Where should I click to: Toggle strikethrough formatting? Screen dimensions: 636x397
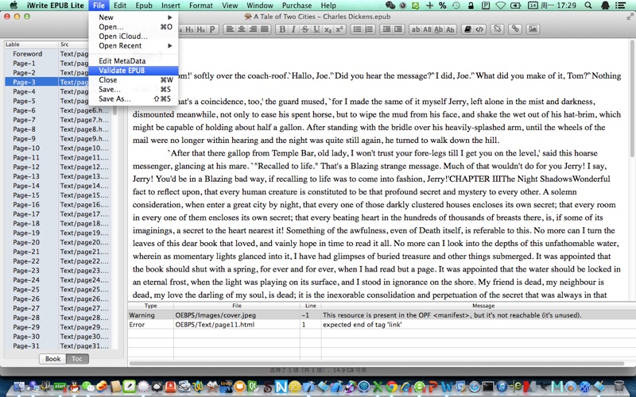coord(305,29)
